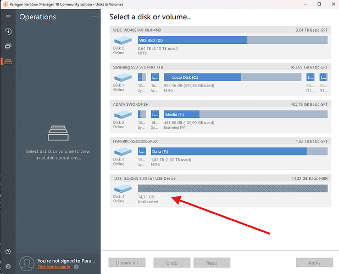Screen dimensions: 339x274
Task: Select the computer view sidebar icon
Action: pyautogui.click(x=8, y=47)
